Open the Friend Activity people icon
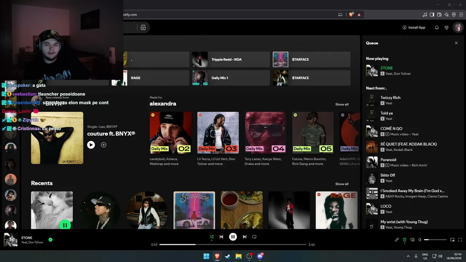Screen dimensions: 466x262 point(447,27)
